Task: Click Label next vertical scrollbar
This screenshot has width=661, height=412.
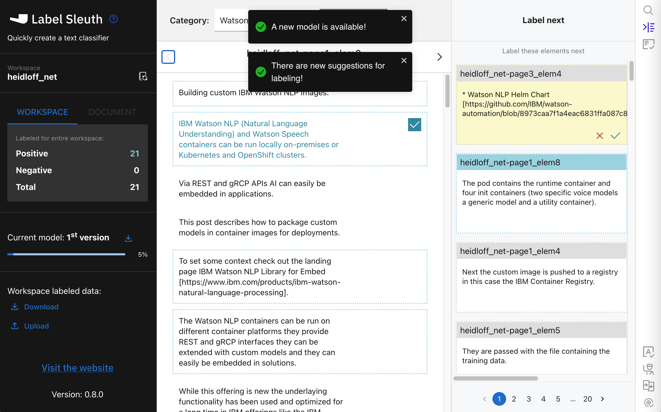Action: (631, 71)
